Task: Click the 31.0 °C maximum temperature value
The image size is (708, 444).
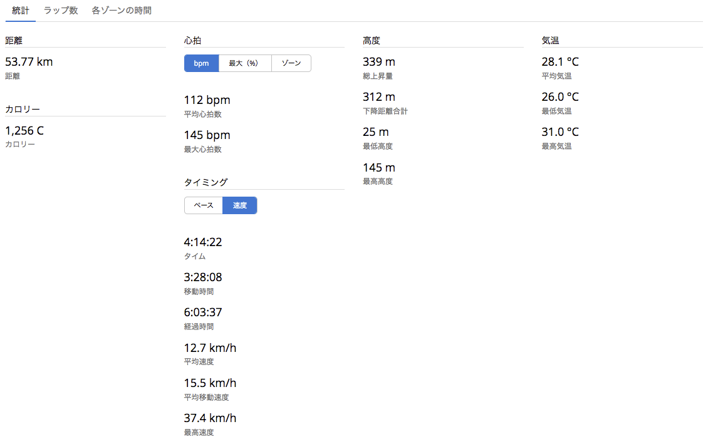Action: [x=560, y=132]
